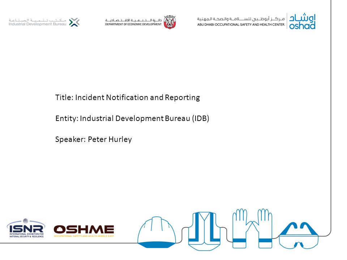This screenshot has height=260, width=347.
Task: Click the safety gloves illustration
Action: coord(252,228)
